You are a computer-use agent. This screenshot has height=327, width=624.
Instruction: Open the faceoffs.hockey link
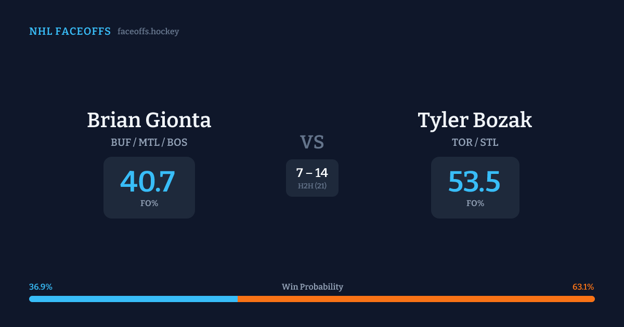[148, 32]
